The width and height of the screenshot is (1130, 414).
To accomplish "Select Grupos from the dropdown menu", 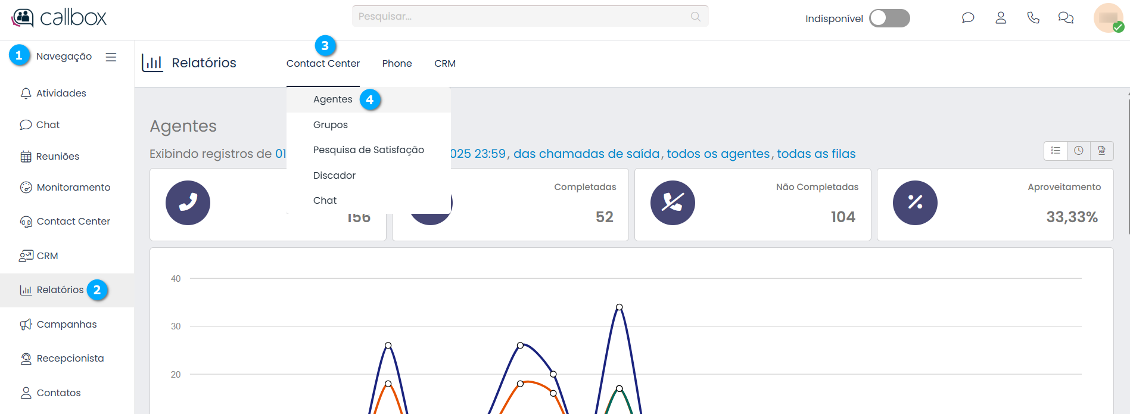I will 331,125.
